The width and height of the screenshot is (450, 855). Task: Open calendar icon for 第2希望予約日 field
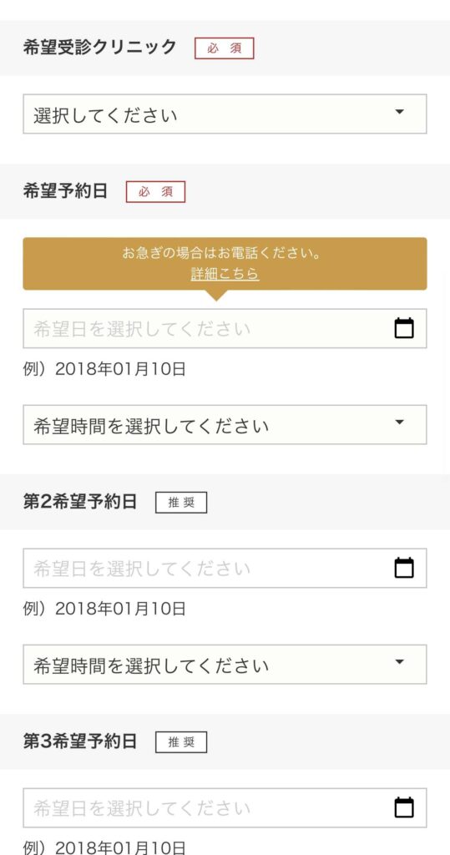(403, 568)
